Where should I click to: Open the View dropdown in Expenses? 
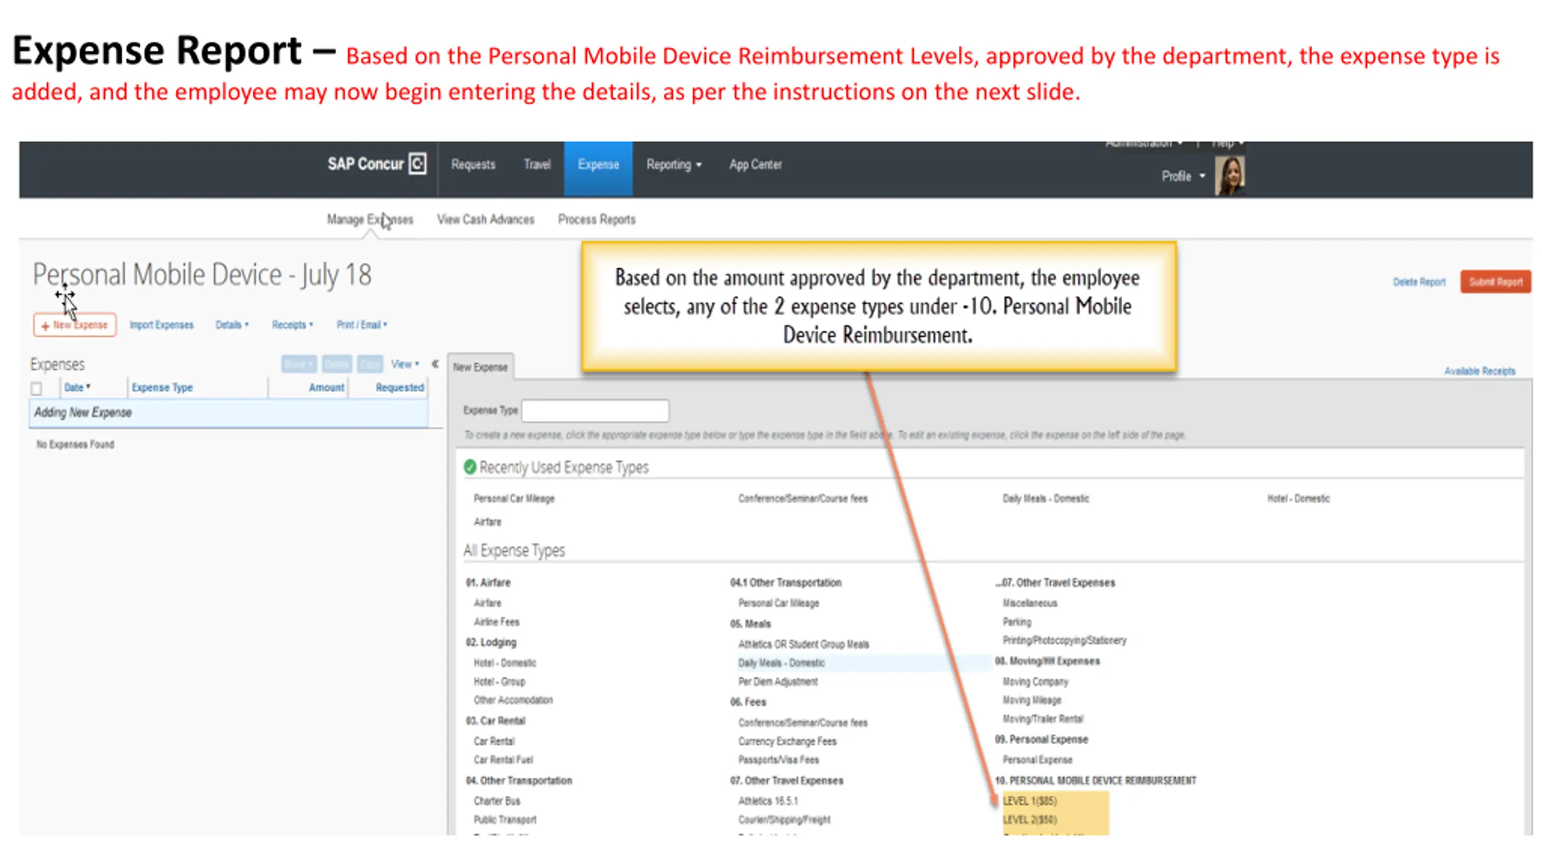tap(404, 364)
